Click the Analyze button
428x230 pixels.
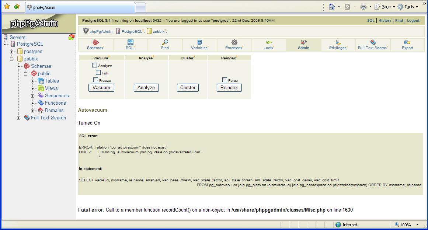coord(146,88)
